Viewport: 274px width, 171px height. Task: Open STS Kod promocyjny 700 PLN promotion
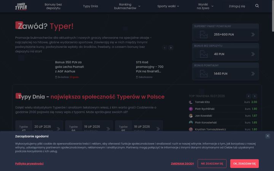pyautogui.click(x=150, y=66)
